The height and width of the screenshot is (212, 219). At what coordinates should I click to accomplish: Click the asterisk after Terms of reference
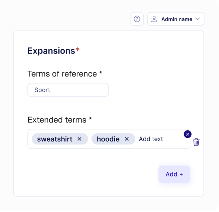coord(101,73)
